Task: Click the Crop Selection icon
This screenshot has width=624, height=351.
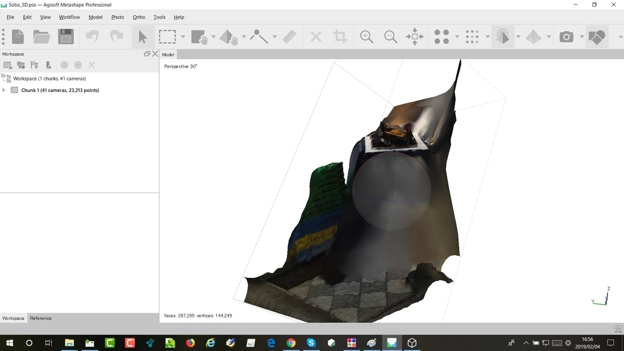Action: click(x=340, y=37)
